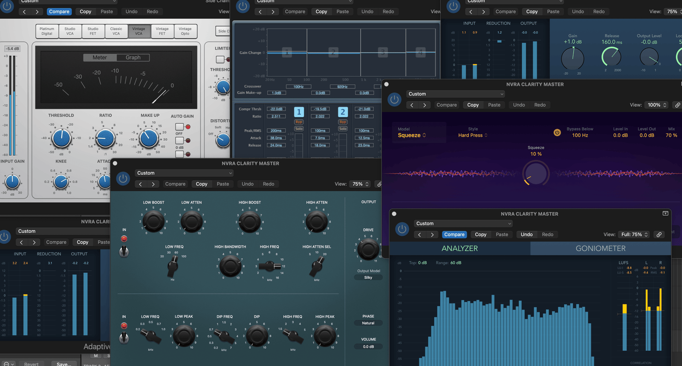Click the orange Bypass Below power icon
Image resolution: width=682 pixels, height=366 pixels.
[x=557, y=132]
